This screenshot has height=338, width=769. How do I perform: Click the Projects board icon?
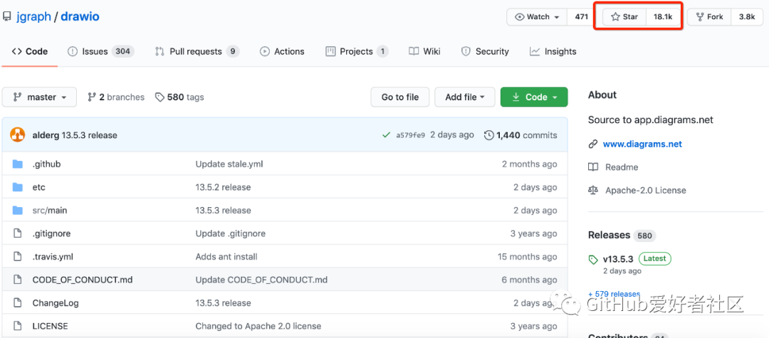point(330,51)
